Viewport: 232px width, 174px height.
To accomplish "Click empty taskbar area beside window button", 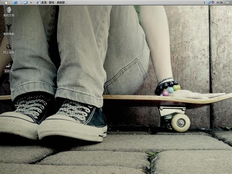I will (133, 3).
